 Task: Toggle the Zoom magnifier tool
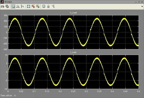(13, 6)
